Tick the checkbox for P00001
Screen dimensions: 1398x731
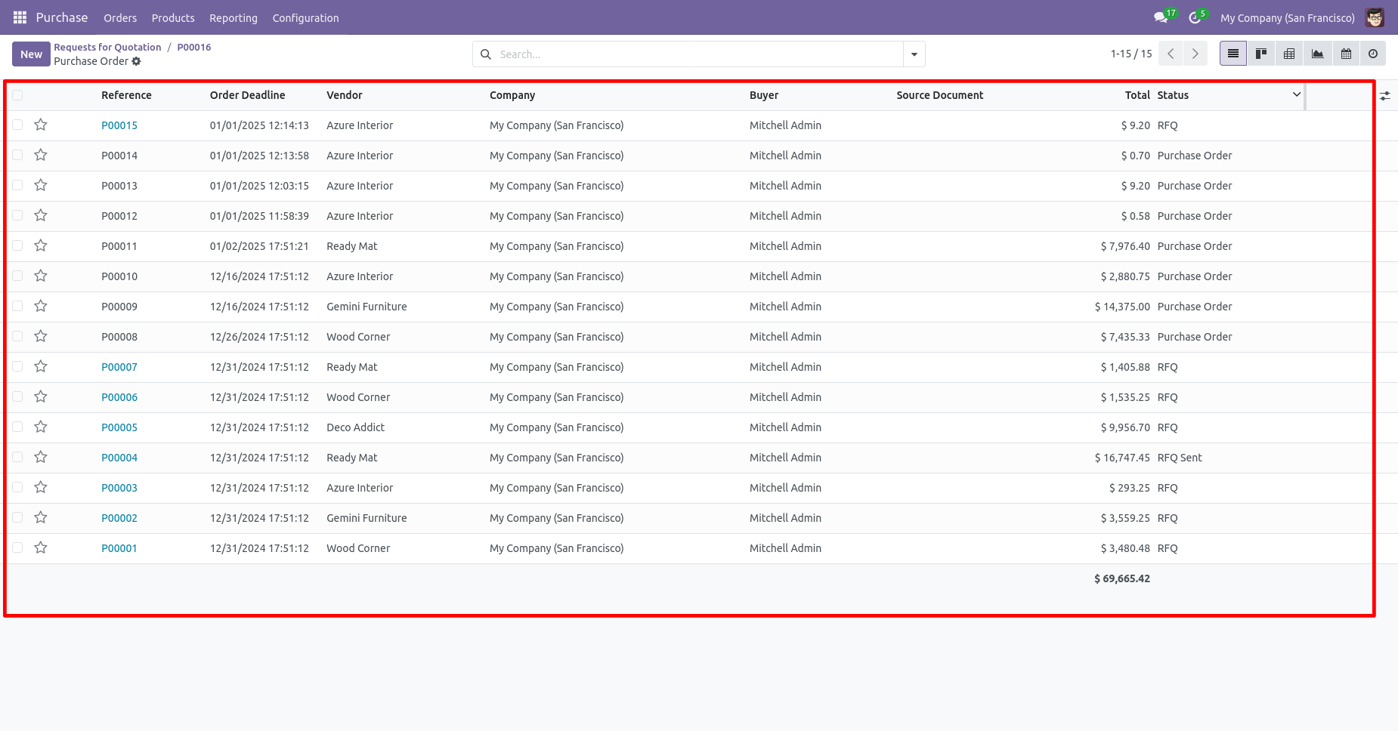pos(17,547)
